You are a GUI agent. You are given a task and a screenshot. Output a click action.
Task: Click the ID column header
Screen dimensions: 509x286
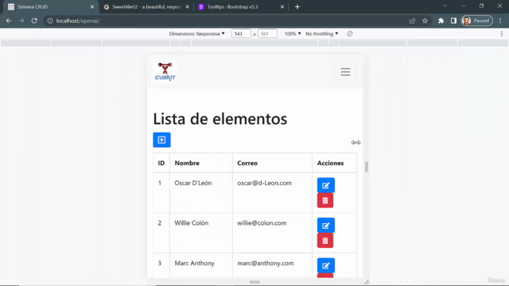[x=161, y=163]
